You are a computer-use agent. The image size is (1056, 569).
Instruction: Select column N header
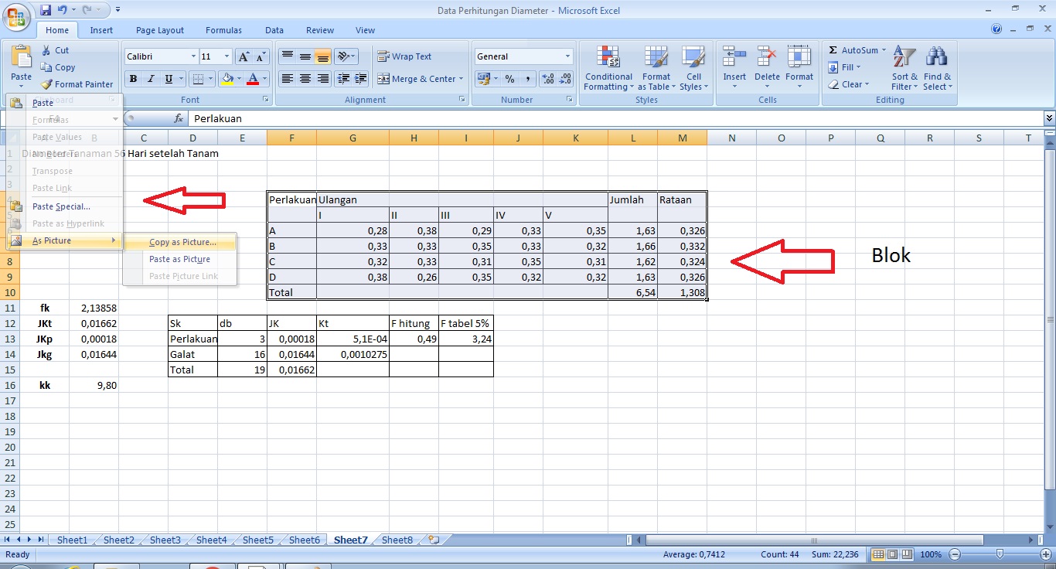point(731,138)
